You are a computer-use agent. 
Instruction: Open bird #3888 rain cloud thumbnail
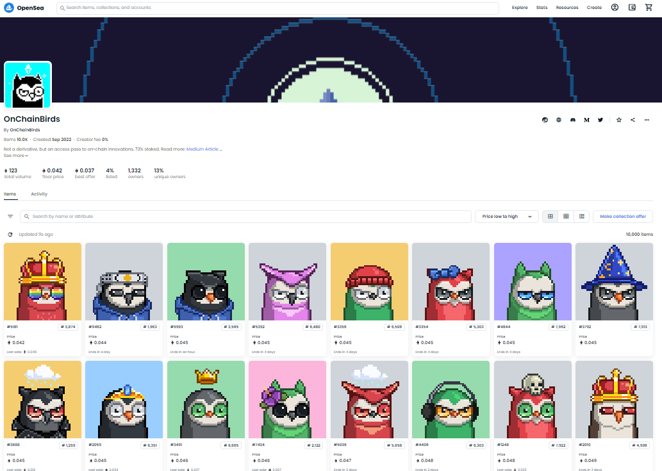[x=43, y=400]
